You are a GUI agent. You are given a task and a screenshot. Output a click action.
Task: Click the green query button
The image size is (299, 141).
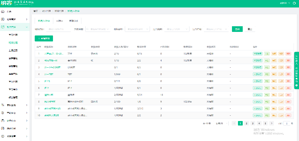tap(237, 29)
